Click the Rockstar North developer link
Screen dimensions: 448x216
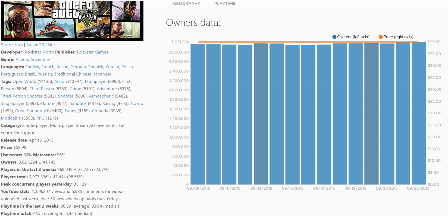(39, 52)
